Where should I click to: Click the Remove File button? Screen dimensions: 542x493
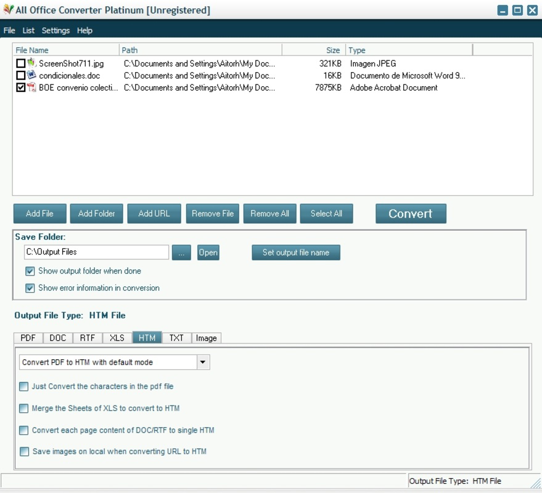coord(213,213)
